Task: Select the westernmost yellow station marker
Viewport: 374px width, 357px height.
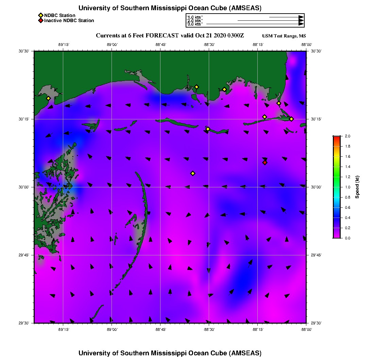Action: point(48,98)
